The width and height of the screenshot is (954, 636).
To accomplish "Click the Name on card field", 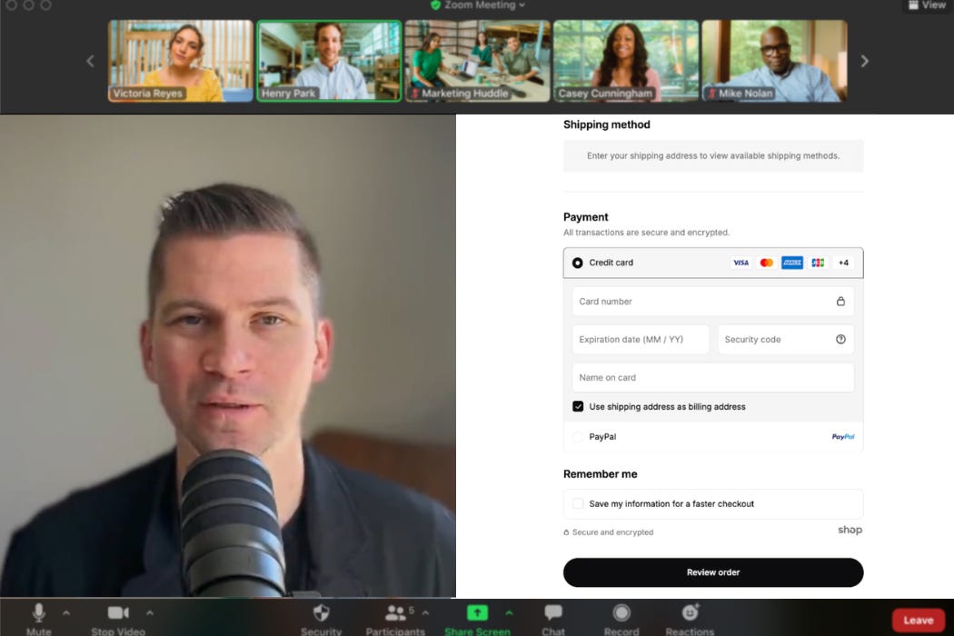I will (713, 378).
